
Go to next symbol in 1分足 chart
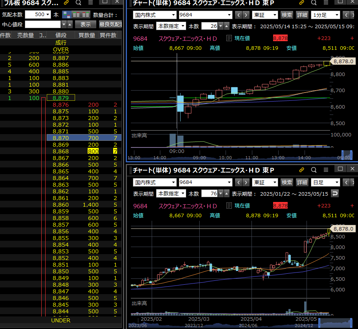pyautogui.click(x=246, y=15)
